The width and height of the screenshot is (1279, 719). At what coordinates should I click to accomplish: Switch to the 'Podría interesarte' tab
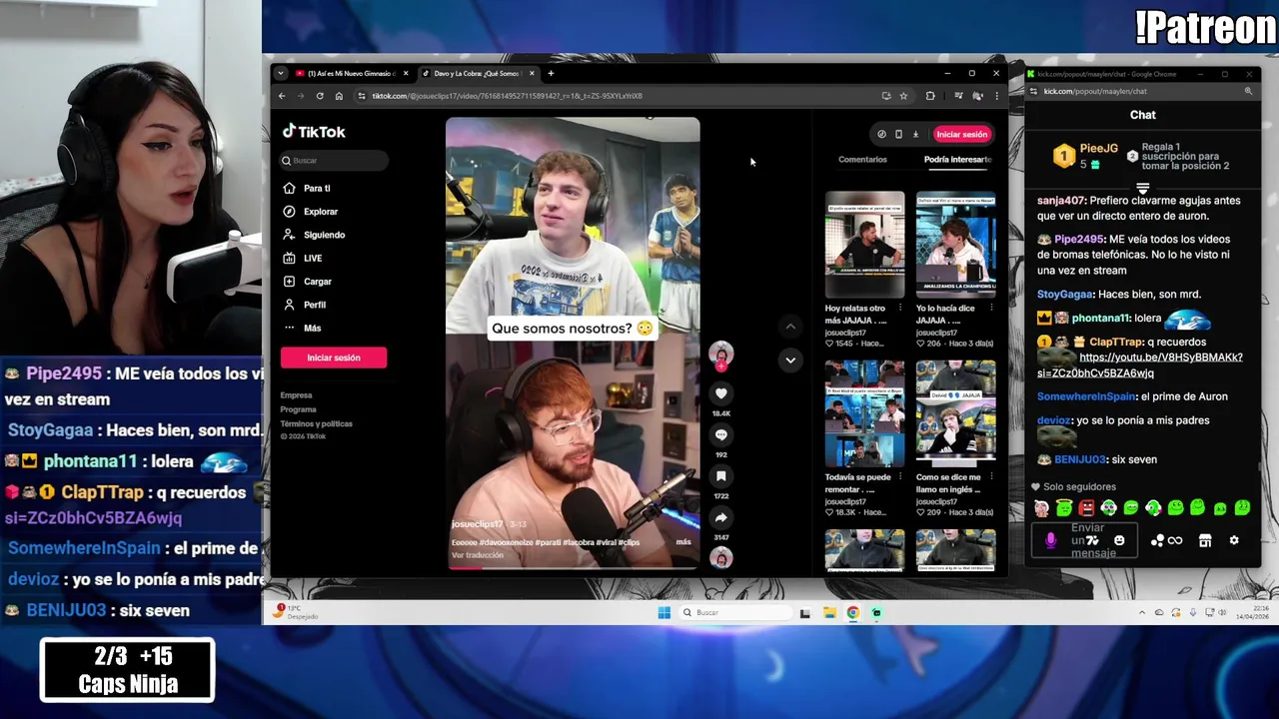point(957,160)
